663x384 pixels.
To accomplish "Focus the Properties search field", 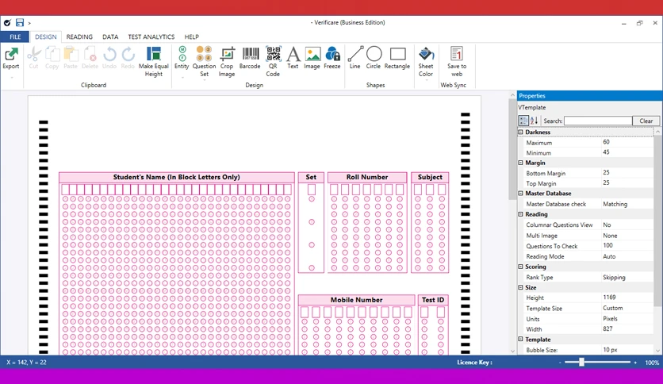I will (x=598, y=121).
